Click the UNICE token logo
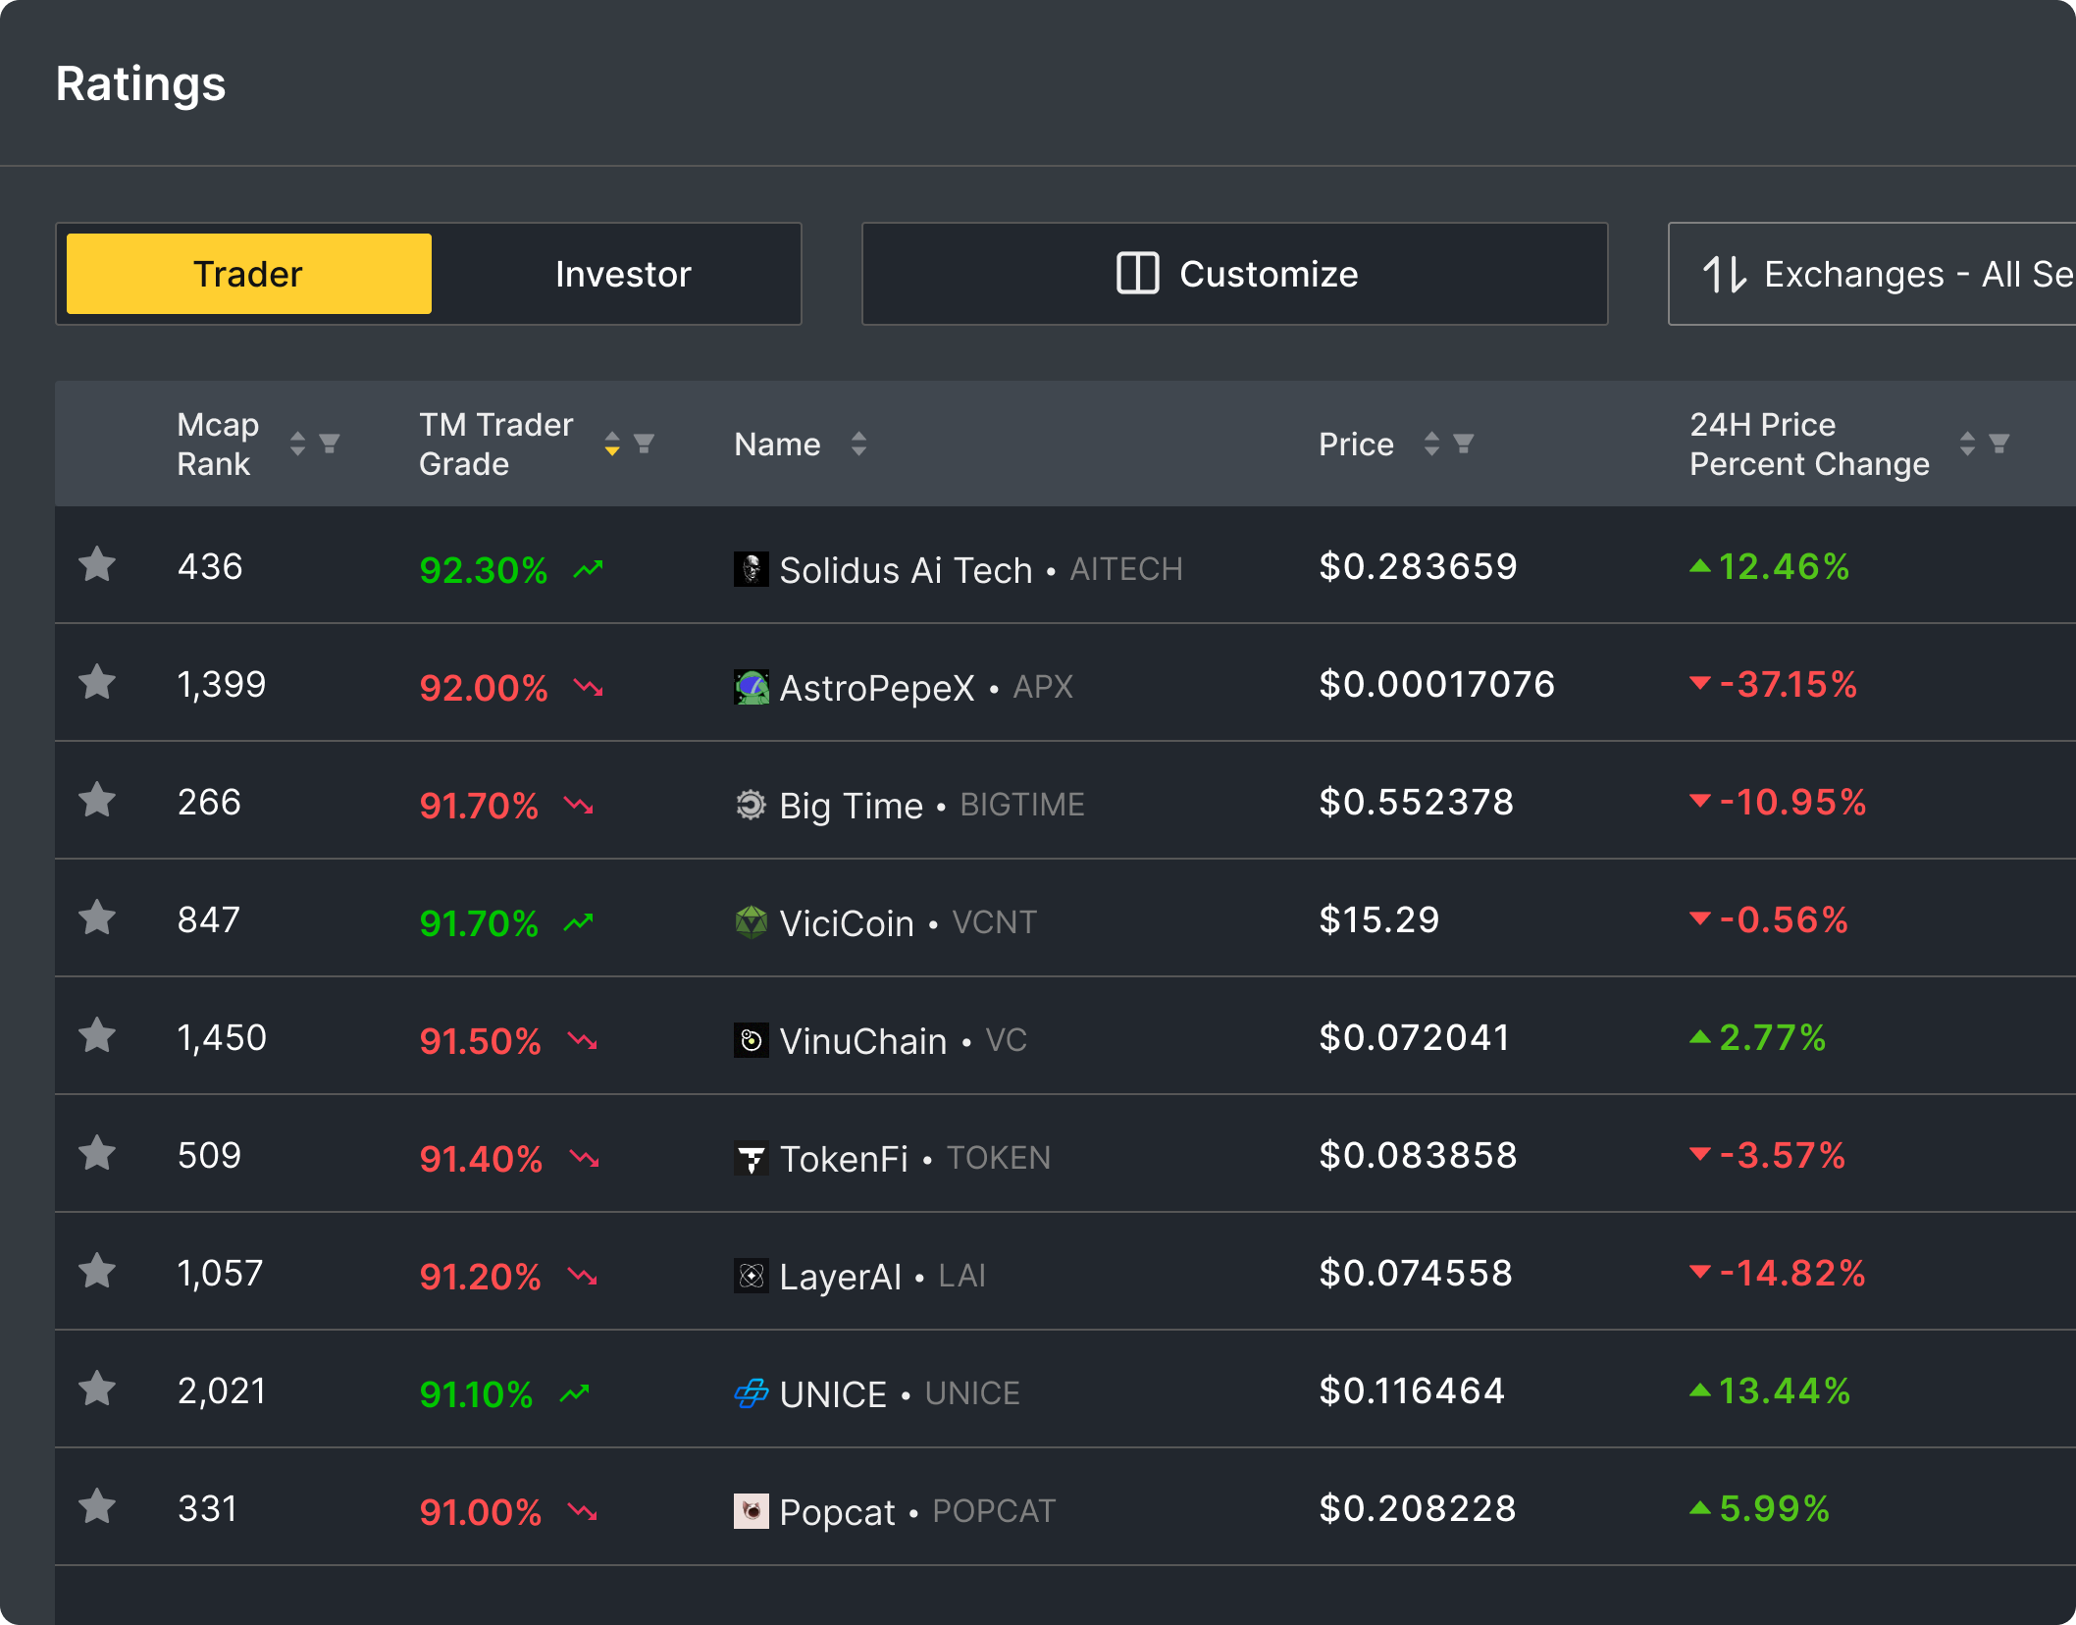2076x1625 pixels. coord(750,1392)
